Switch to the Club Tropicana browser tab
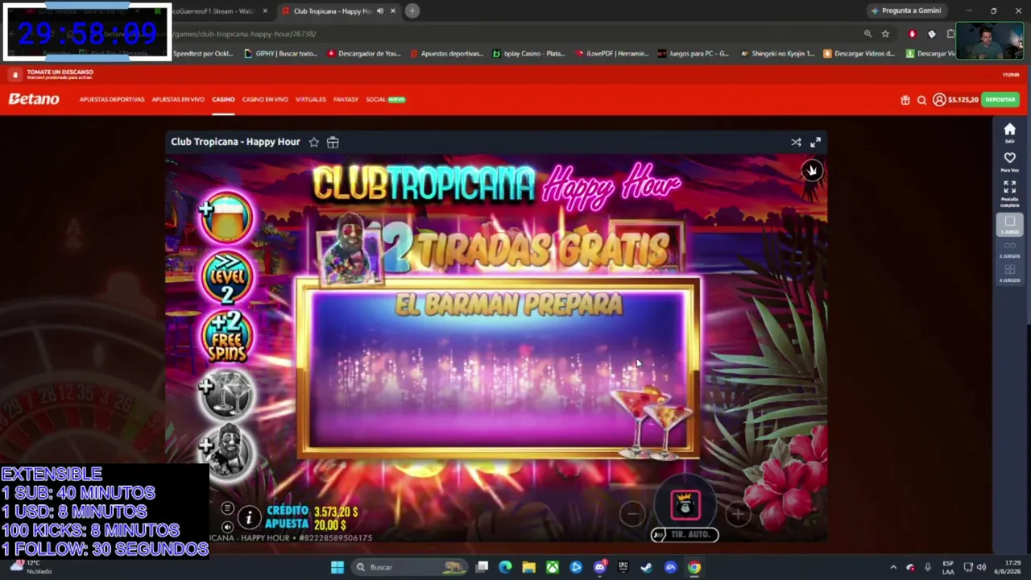 [337, 11]
